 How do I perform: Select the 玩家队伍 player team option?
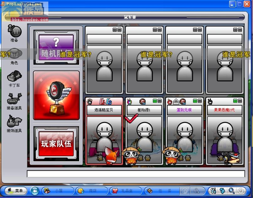coord(56,144)
